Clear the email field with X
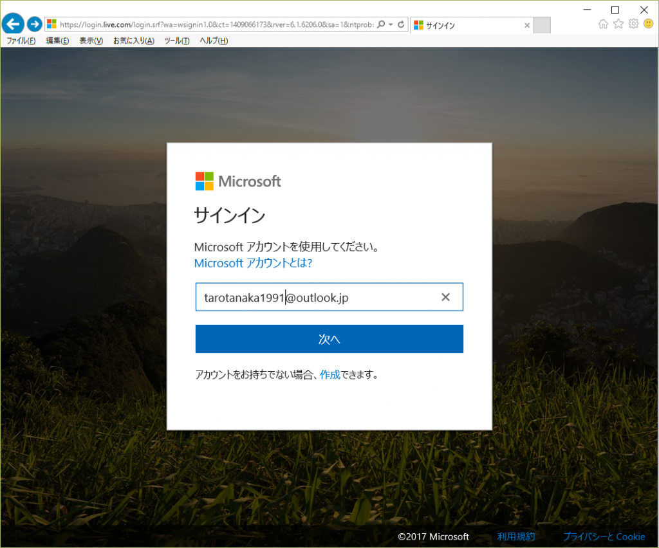This screenshot has width=659, height=548. click(x=445, y=297)
